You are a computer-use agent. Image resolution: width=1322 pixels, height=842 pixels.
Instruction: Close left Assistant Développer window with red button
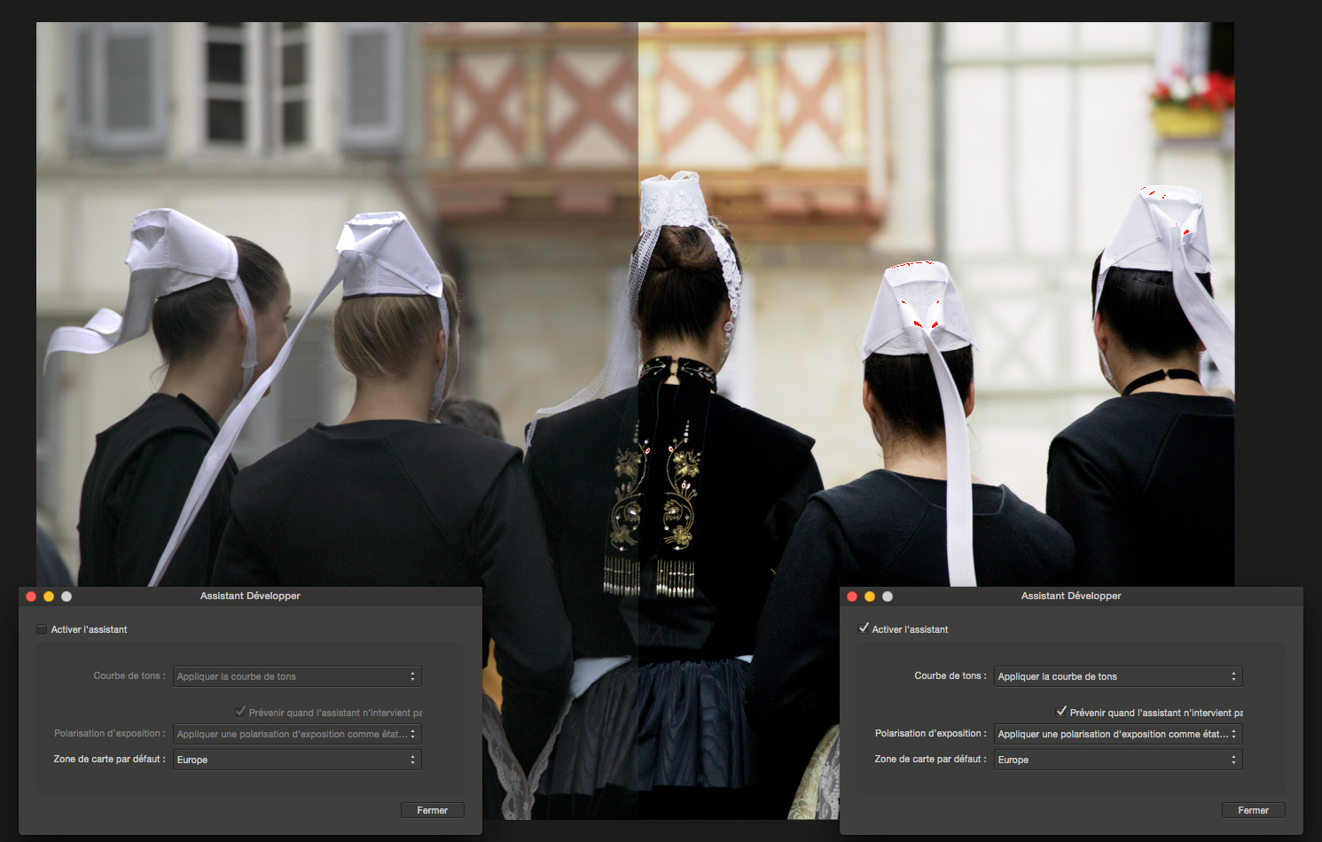[31, 596]
